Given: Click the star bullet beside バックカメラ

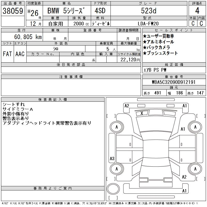Looking at the screenshot, I should (145, 48).
